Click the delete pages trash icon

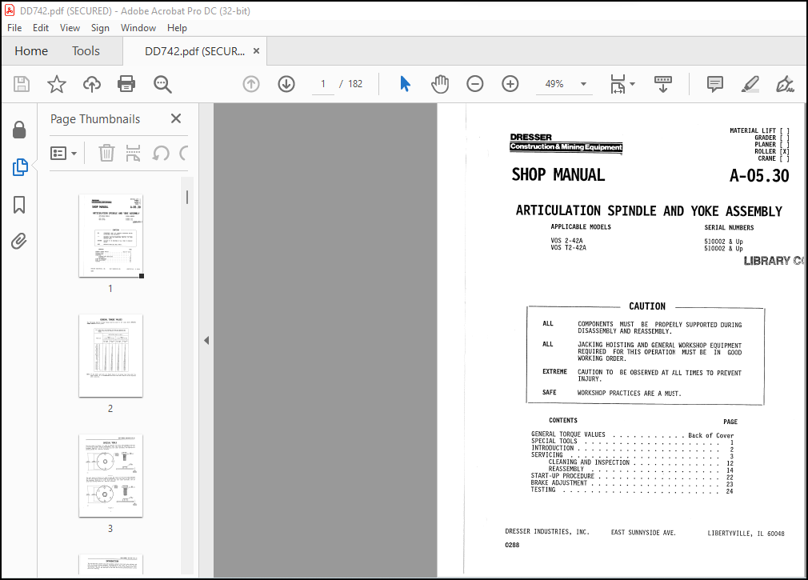click(x=106, y=153)
